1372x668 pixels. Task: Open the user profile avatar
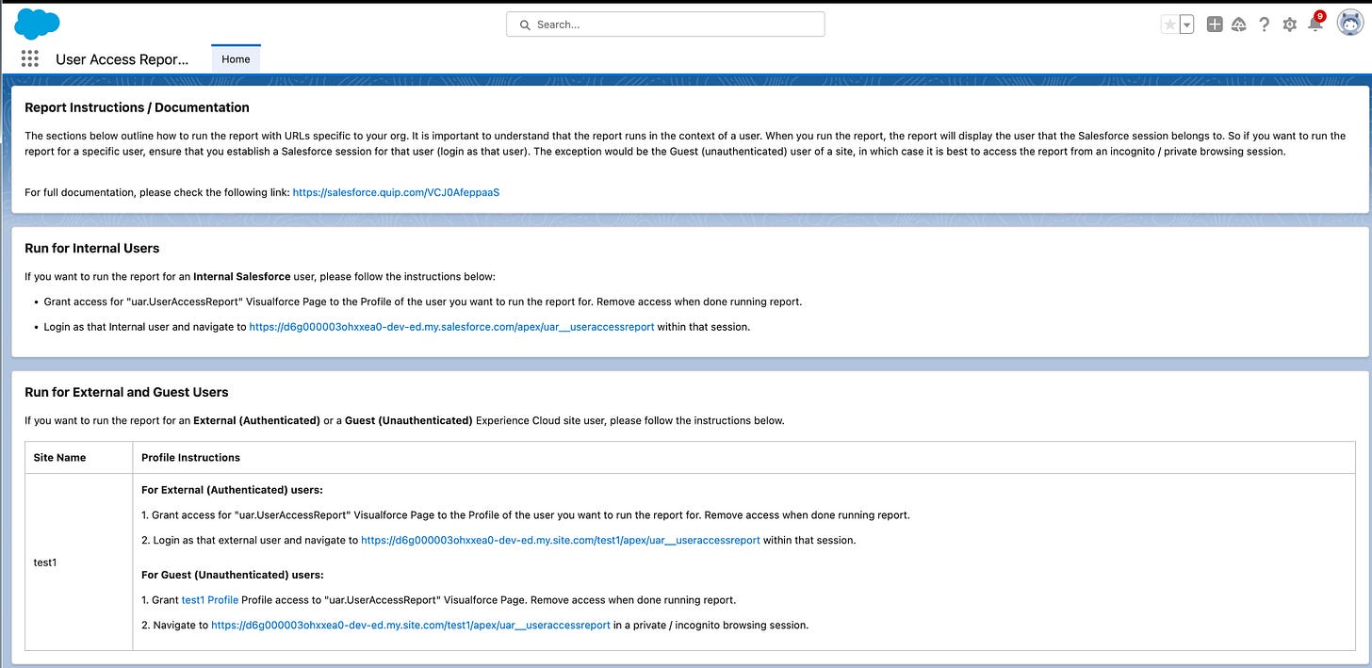(x=1350, y=24)
